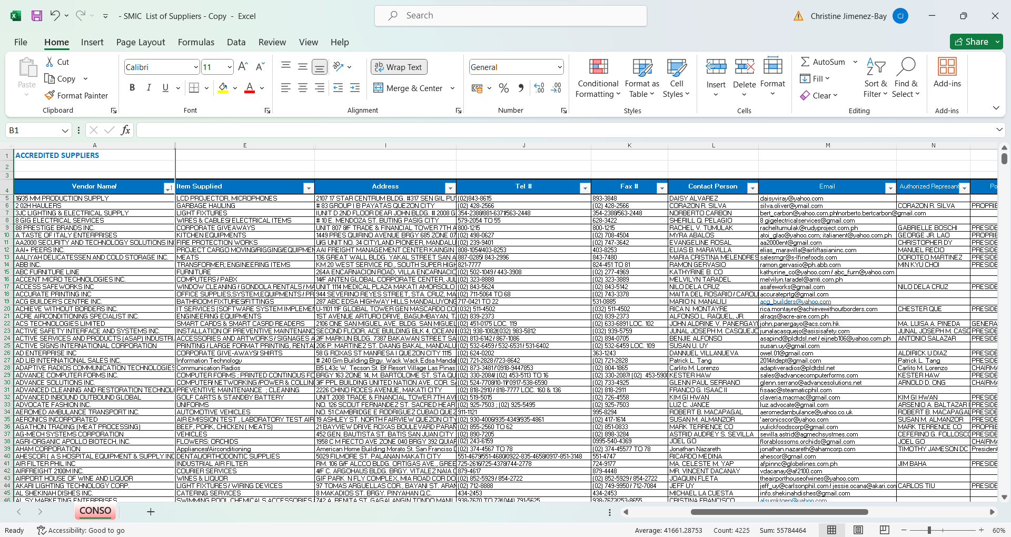Click the Search box in title bar
Image resolution: width=1011 pixels, height=537 pixels.
511,16
